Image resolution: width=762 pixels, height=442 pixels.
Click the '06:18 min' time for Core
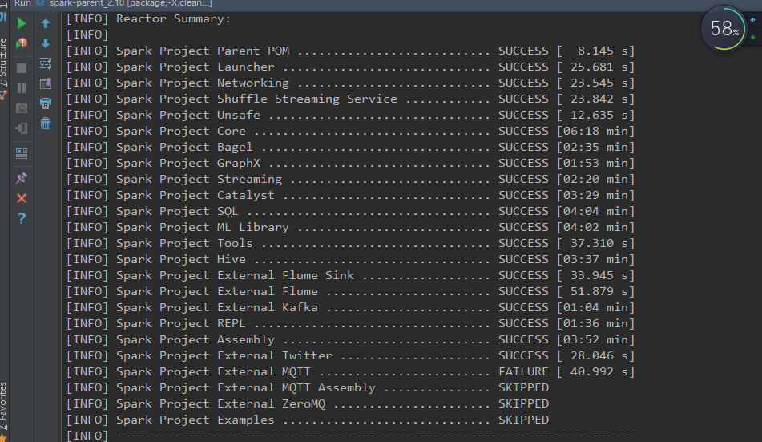[x=596, y=132]
